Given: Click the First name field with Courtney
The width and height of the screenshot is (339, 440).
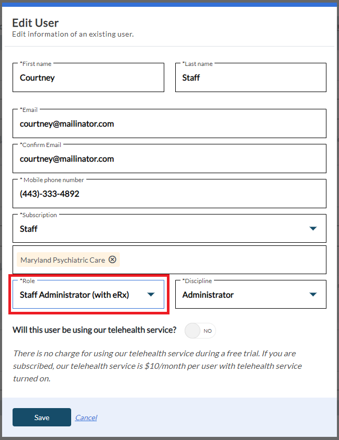Looking at the screenshot, I should tap(88, 78).
